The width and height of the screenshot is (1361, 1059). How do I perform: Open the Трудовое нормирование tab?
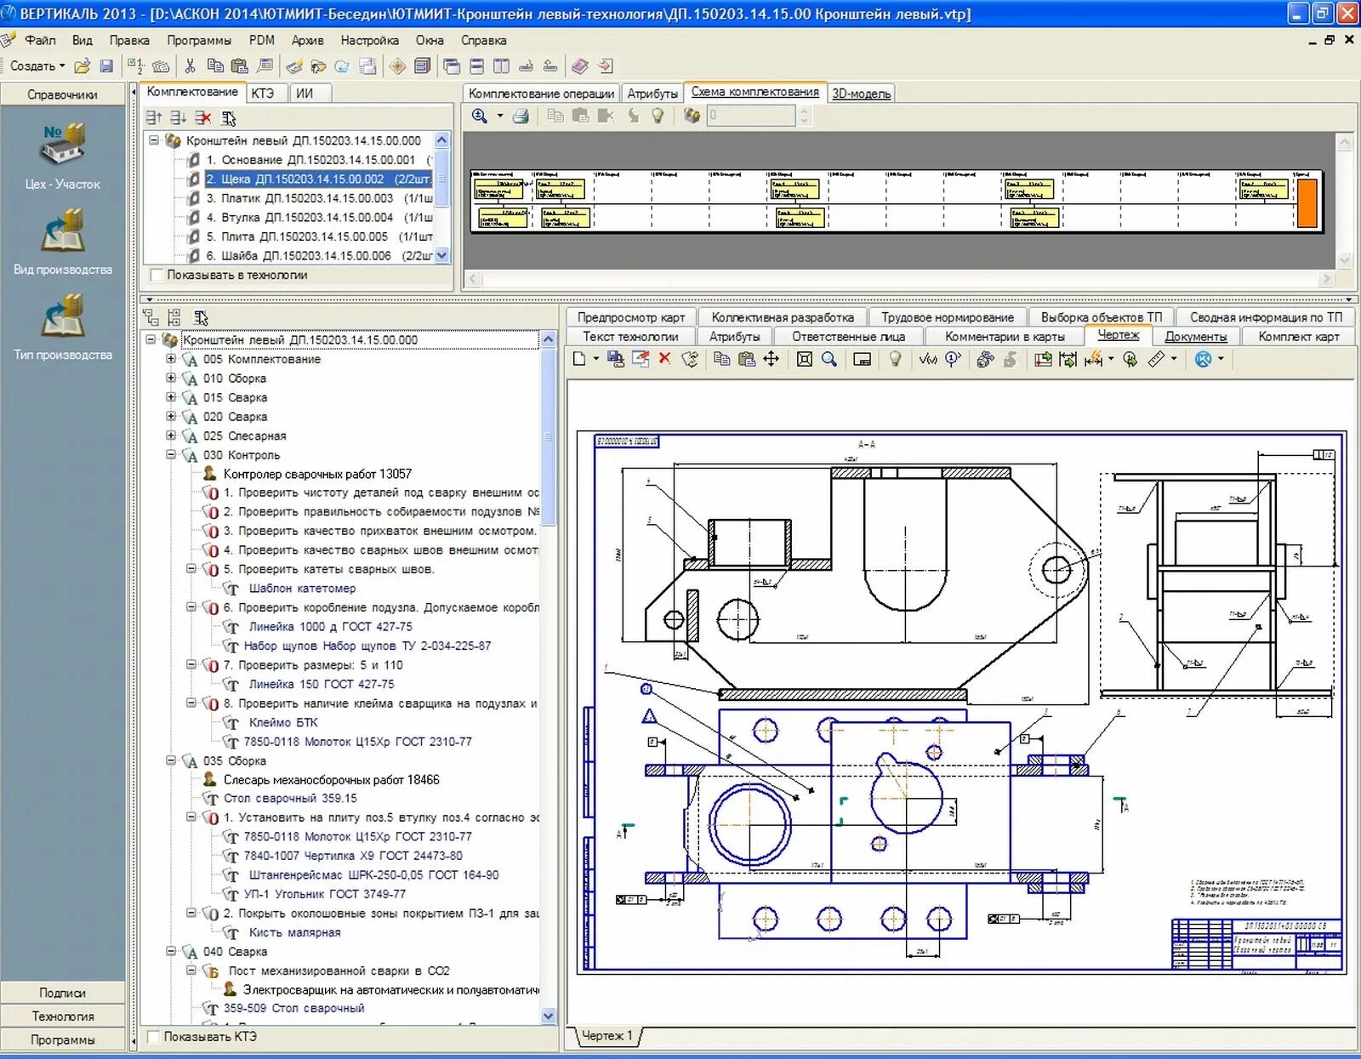click(948, 317)
